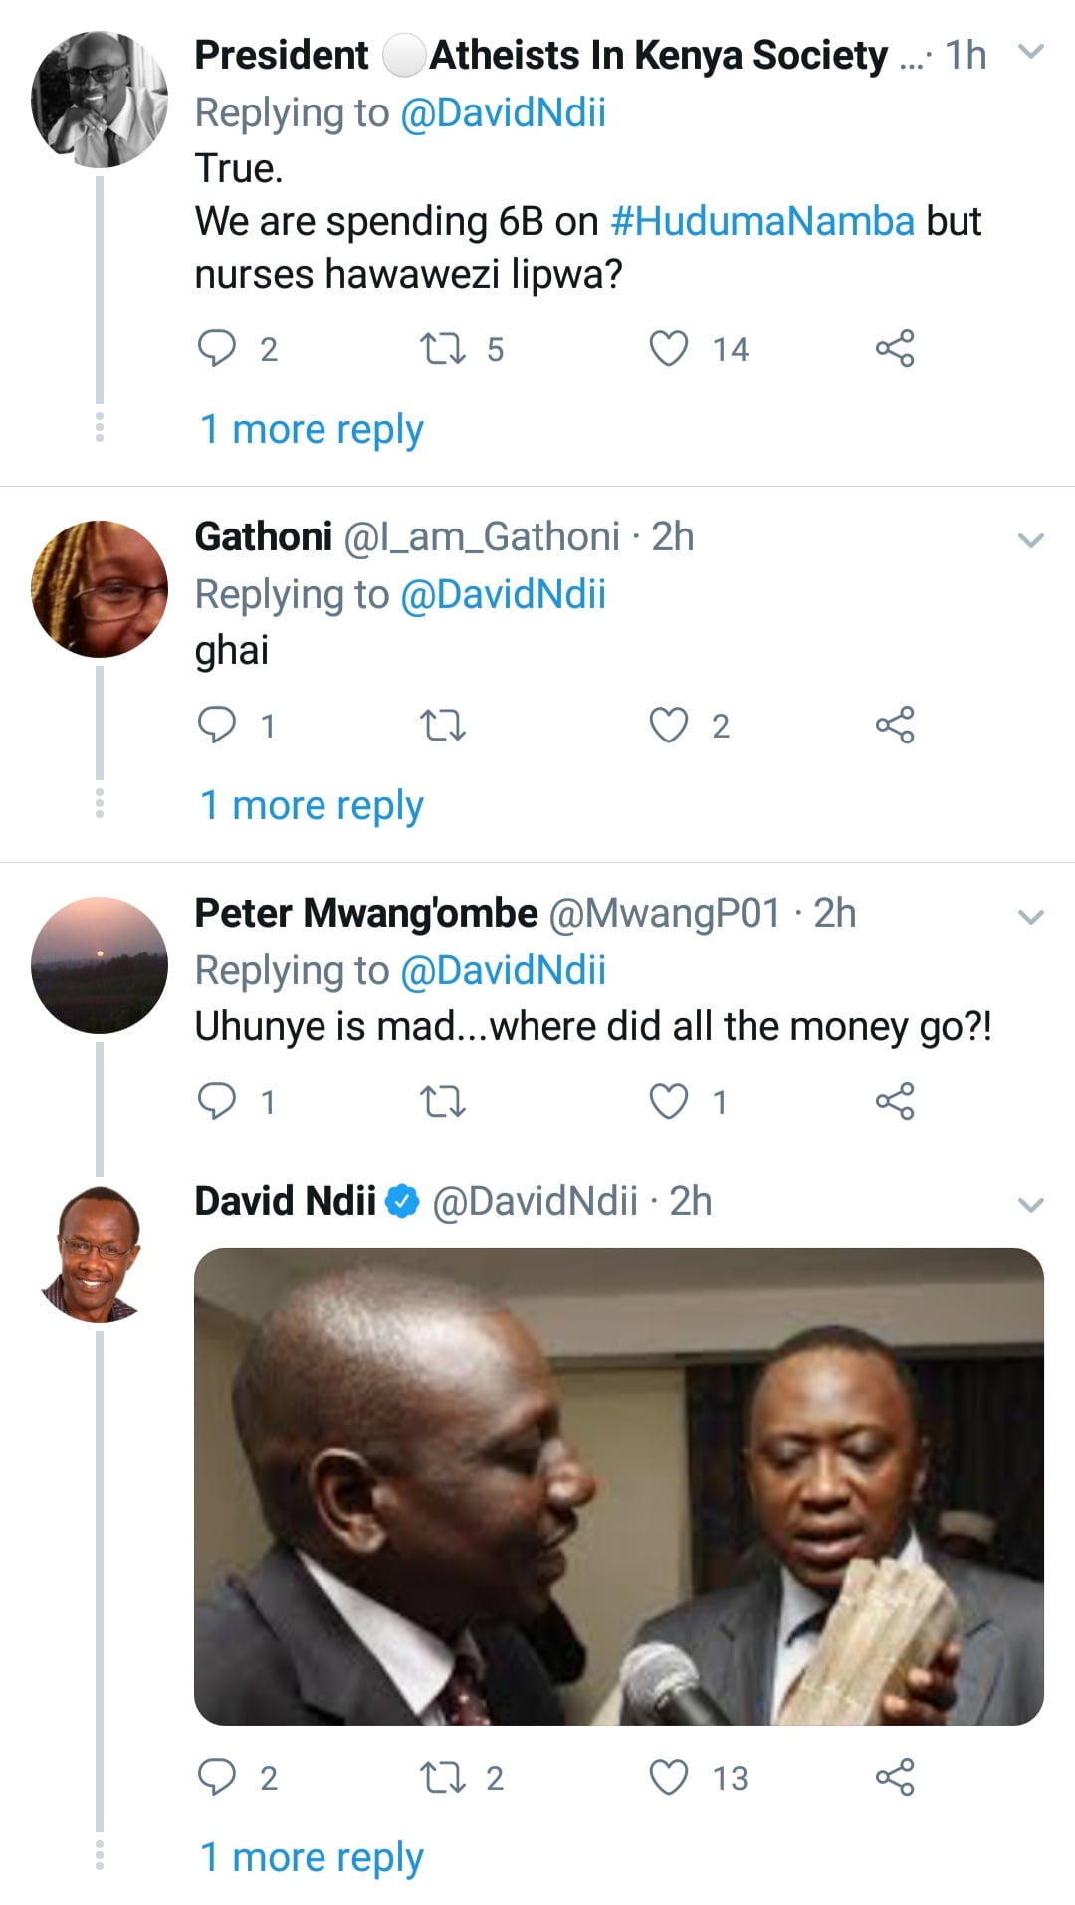Open options chevron on Gathoni's tweet
The width and height of the screenshot is (1075, 1905).
coord(1031,540)
